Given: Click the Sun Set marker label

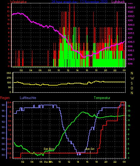Looking at the screenshot, I should coord(90,149).
